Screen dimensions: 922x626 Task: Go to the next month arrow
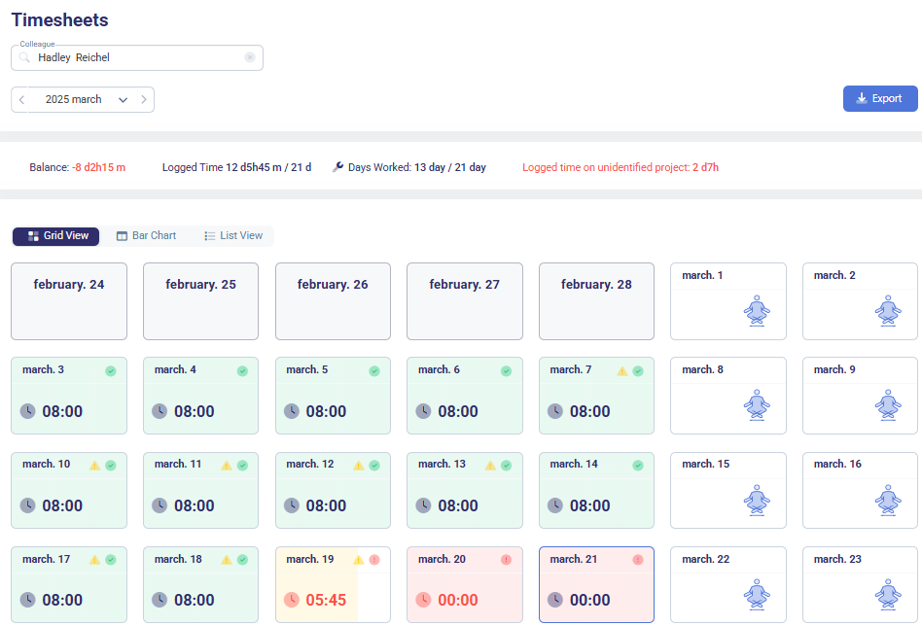[144, 99]
